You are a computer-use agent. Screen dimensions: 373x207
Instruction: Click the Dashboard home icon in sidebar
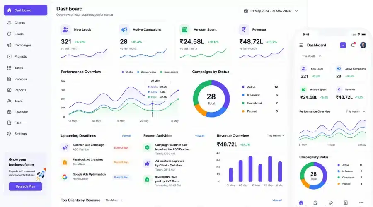click(x=9, y=10)
